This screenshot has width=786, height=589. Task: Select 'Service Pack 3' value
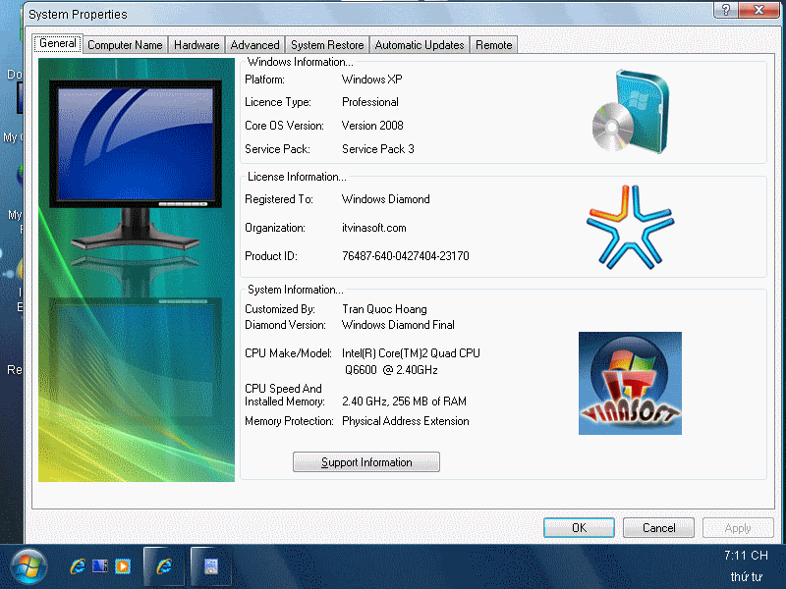pyautogui.click(x=378, y=149)
